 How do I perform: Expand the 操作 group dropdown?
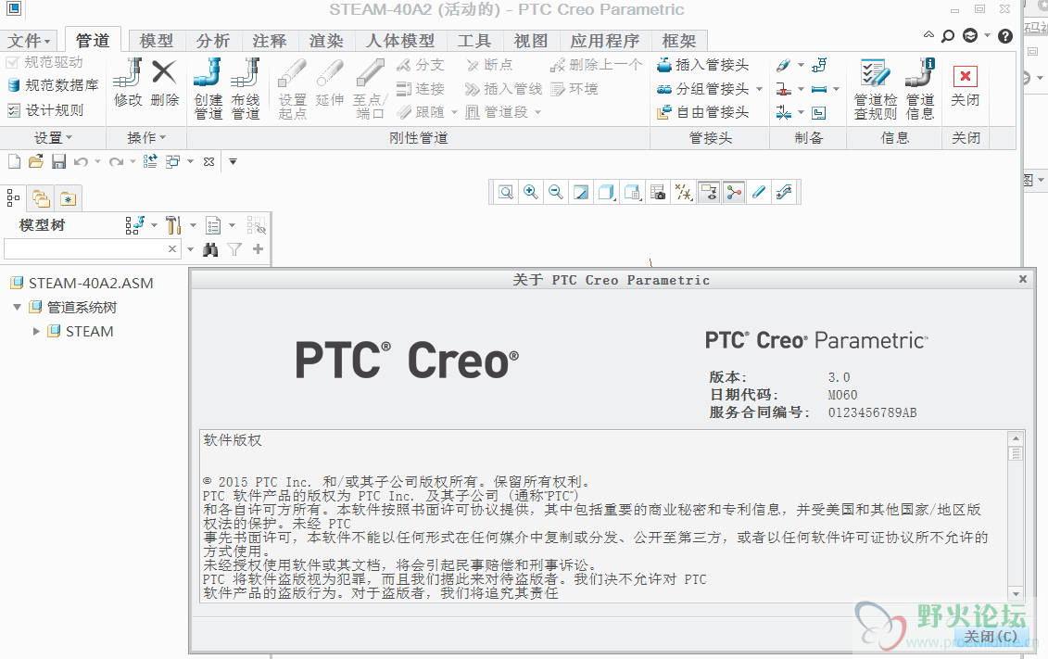pyautogui.click(x=146, y=138)
